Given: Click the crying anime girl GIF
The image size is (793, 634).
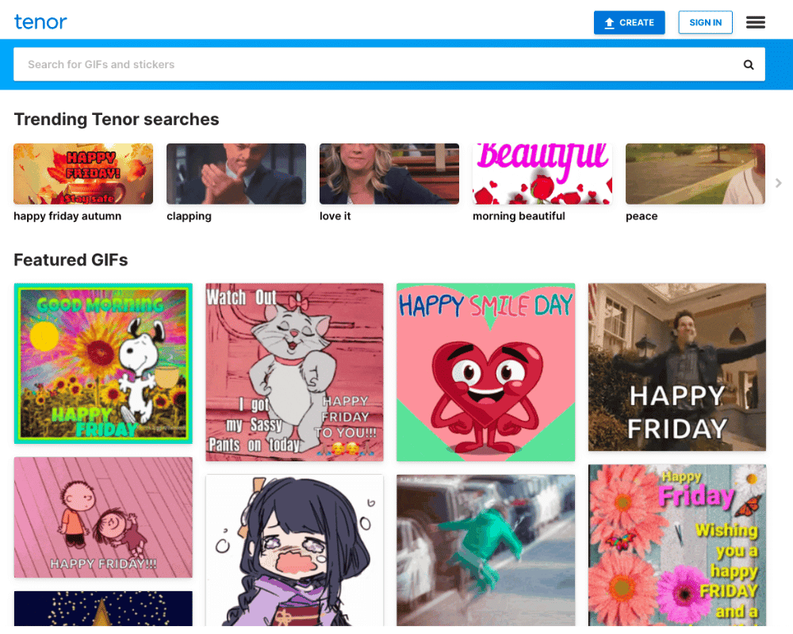Looking at the screenshot, I should 294,550.
